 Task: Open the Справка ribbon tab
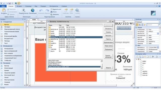click(x=64, y=6)
